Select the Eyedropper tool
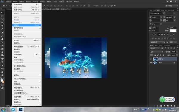 pos(2,29)
